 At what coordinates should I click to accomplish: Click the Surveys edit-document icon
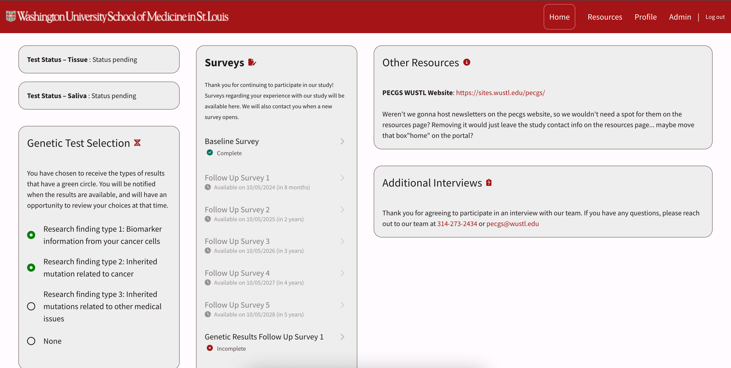(252, 62)
